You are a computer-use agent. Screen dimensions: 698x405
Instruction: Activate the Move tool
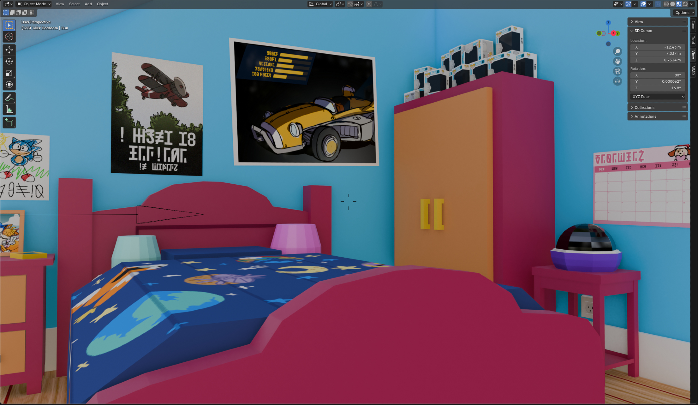pyautogui.click(x=9, y=50)
